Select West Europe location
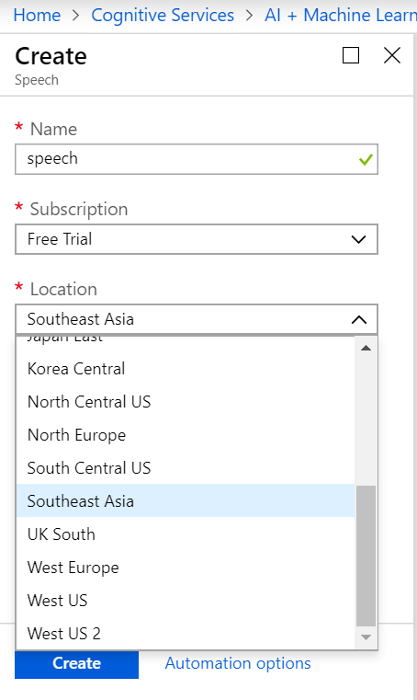417x700 pixels. [x=186, y=568]
